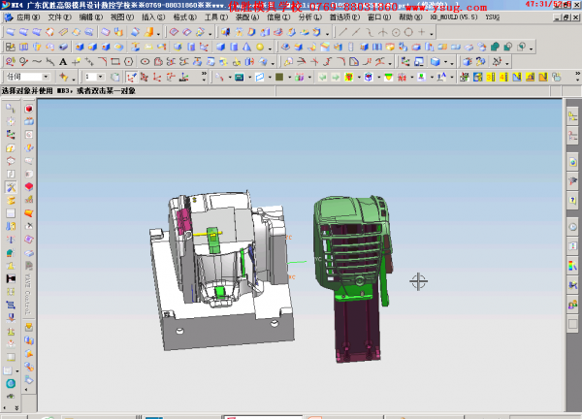The image size is (582, 419).
Task: Click the layer settings icon next to layer box
Action: [x=114, y=78]
